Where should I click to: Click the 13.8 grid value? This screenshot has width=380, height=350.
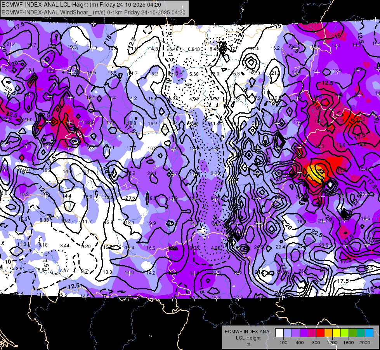coord(108,222)
